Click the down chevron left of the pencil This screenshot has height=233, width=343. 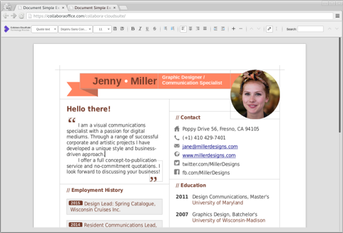258,29
